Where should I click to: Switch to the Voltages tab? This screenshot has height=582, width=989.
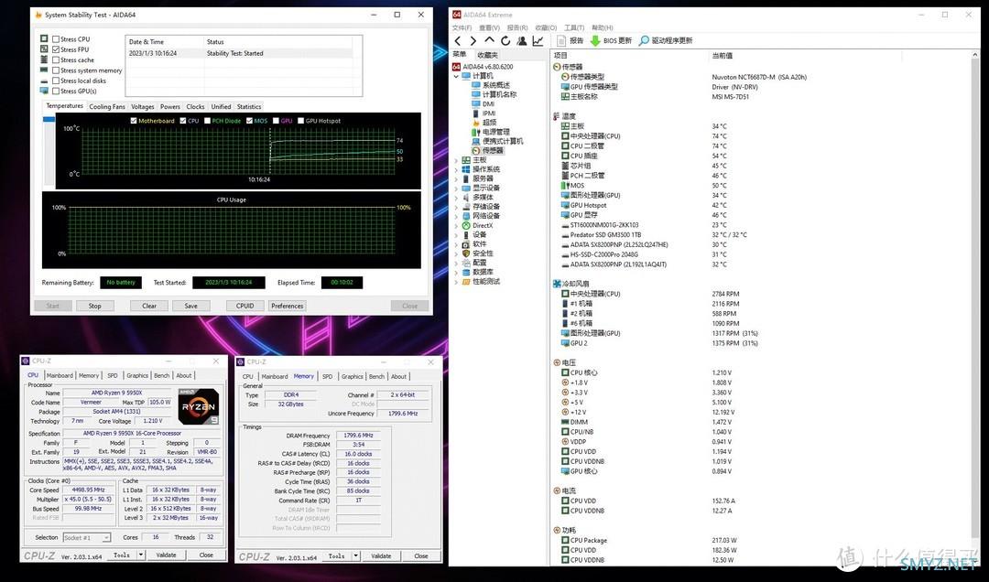[x=143, y=107]
